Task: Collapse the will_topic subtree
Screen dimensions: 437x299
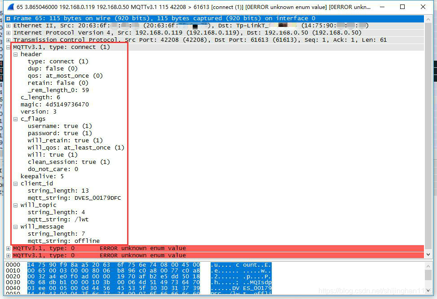Action: point(16,205)
